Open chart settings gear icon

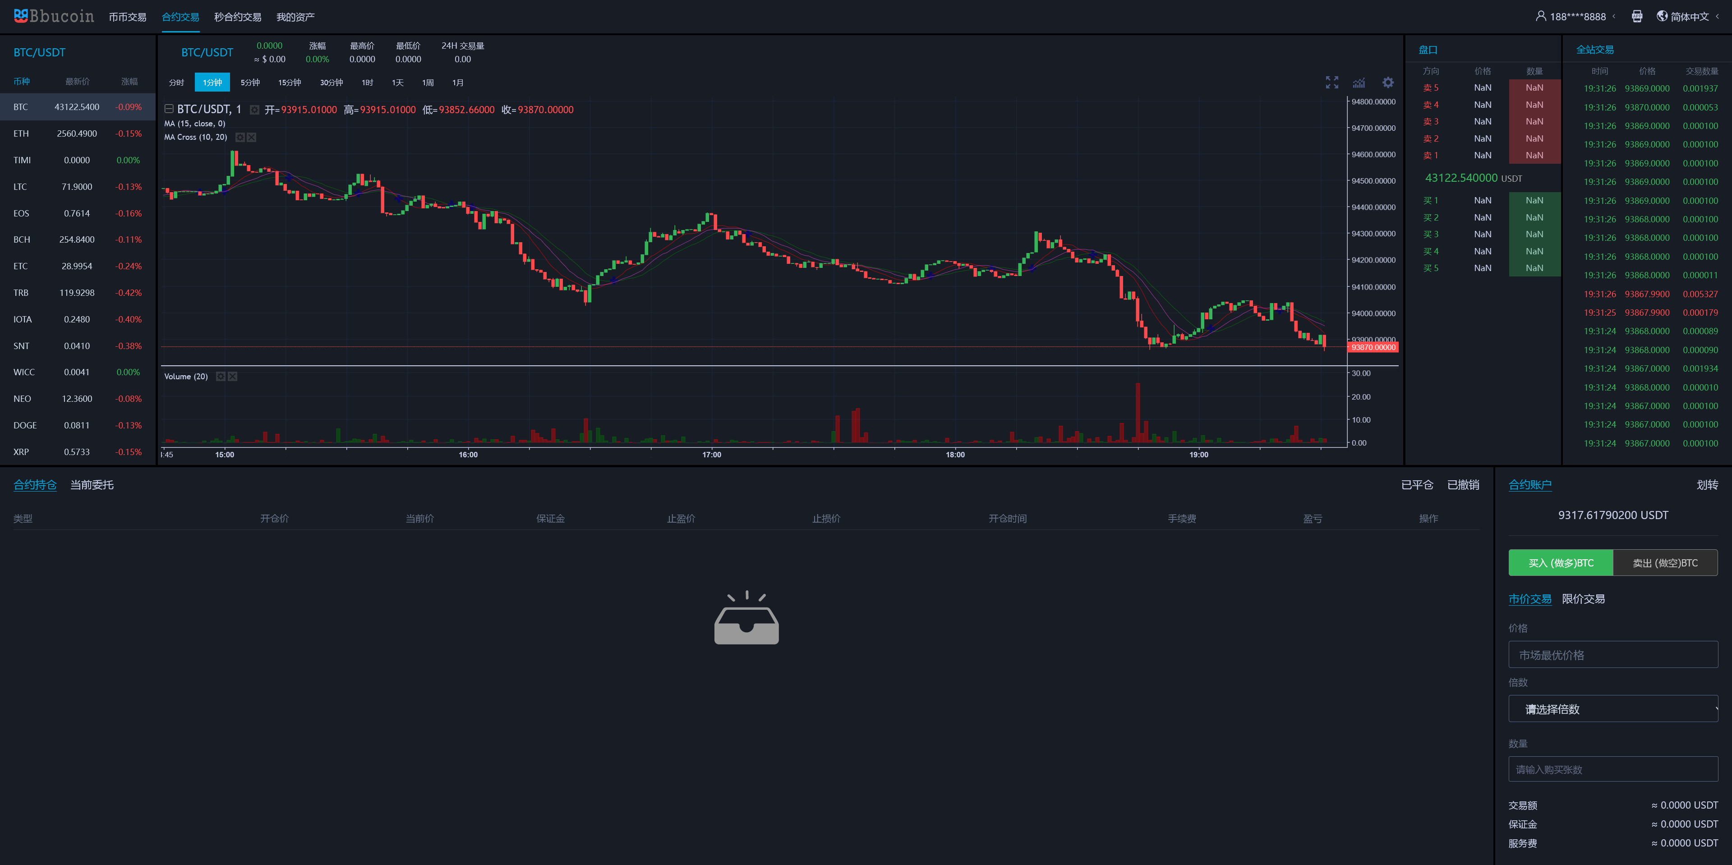tap(1388, 82)
